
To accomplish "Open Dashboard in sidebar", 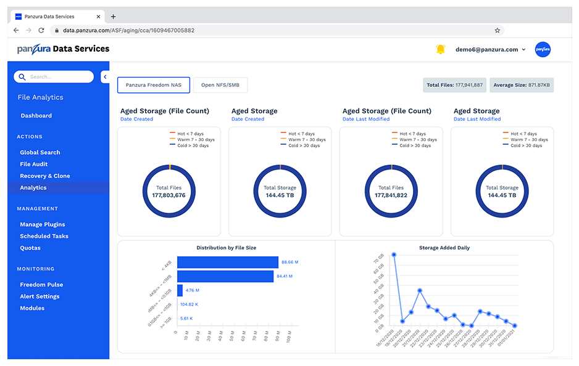I will tap(36, 116).
